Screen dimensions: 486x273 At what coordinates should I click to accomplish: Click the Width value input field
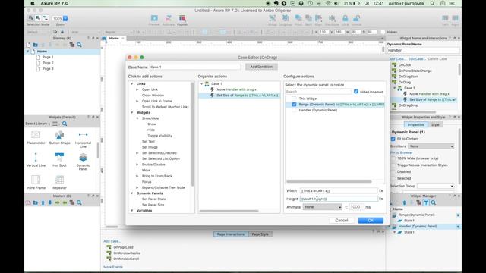pyautogui.click(x=339, y=190)
